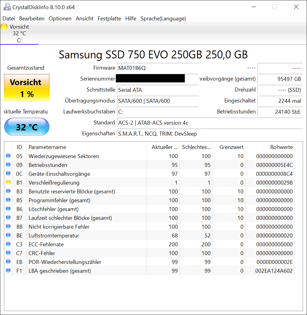Click blue status dot for POR-Wiederherstellungszähler
The height and width of the screenshot is (315, 307).
8,261
